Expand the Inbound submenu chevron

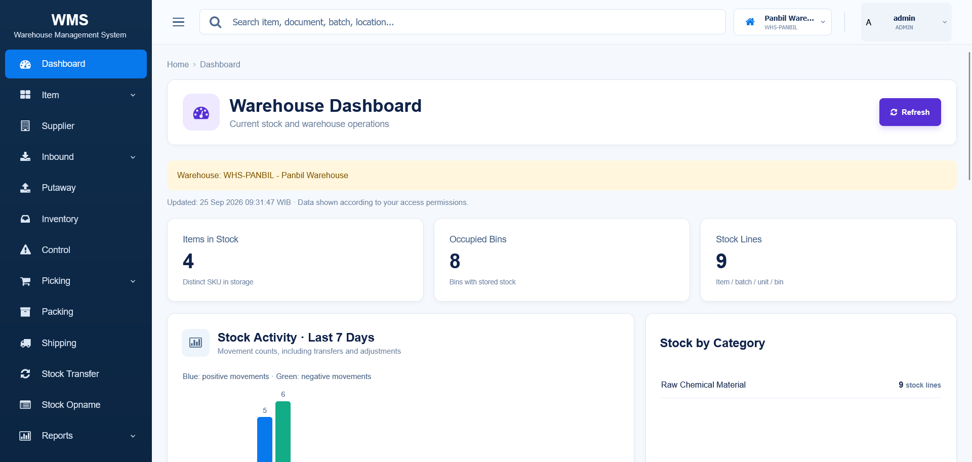[x=133, y=157]
